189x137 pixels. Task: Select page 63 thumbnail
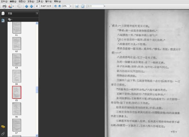click(x=17, y=60)
